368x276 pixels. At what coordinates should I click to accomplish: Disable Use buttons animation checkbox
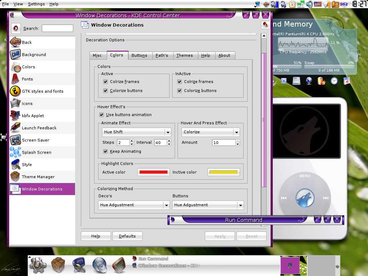click(x=101, y=115)
